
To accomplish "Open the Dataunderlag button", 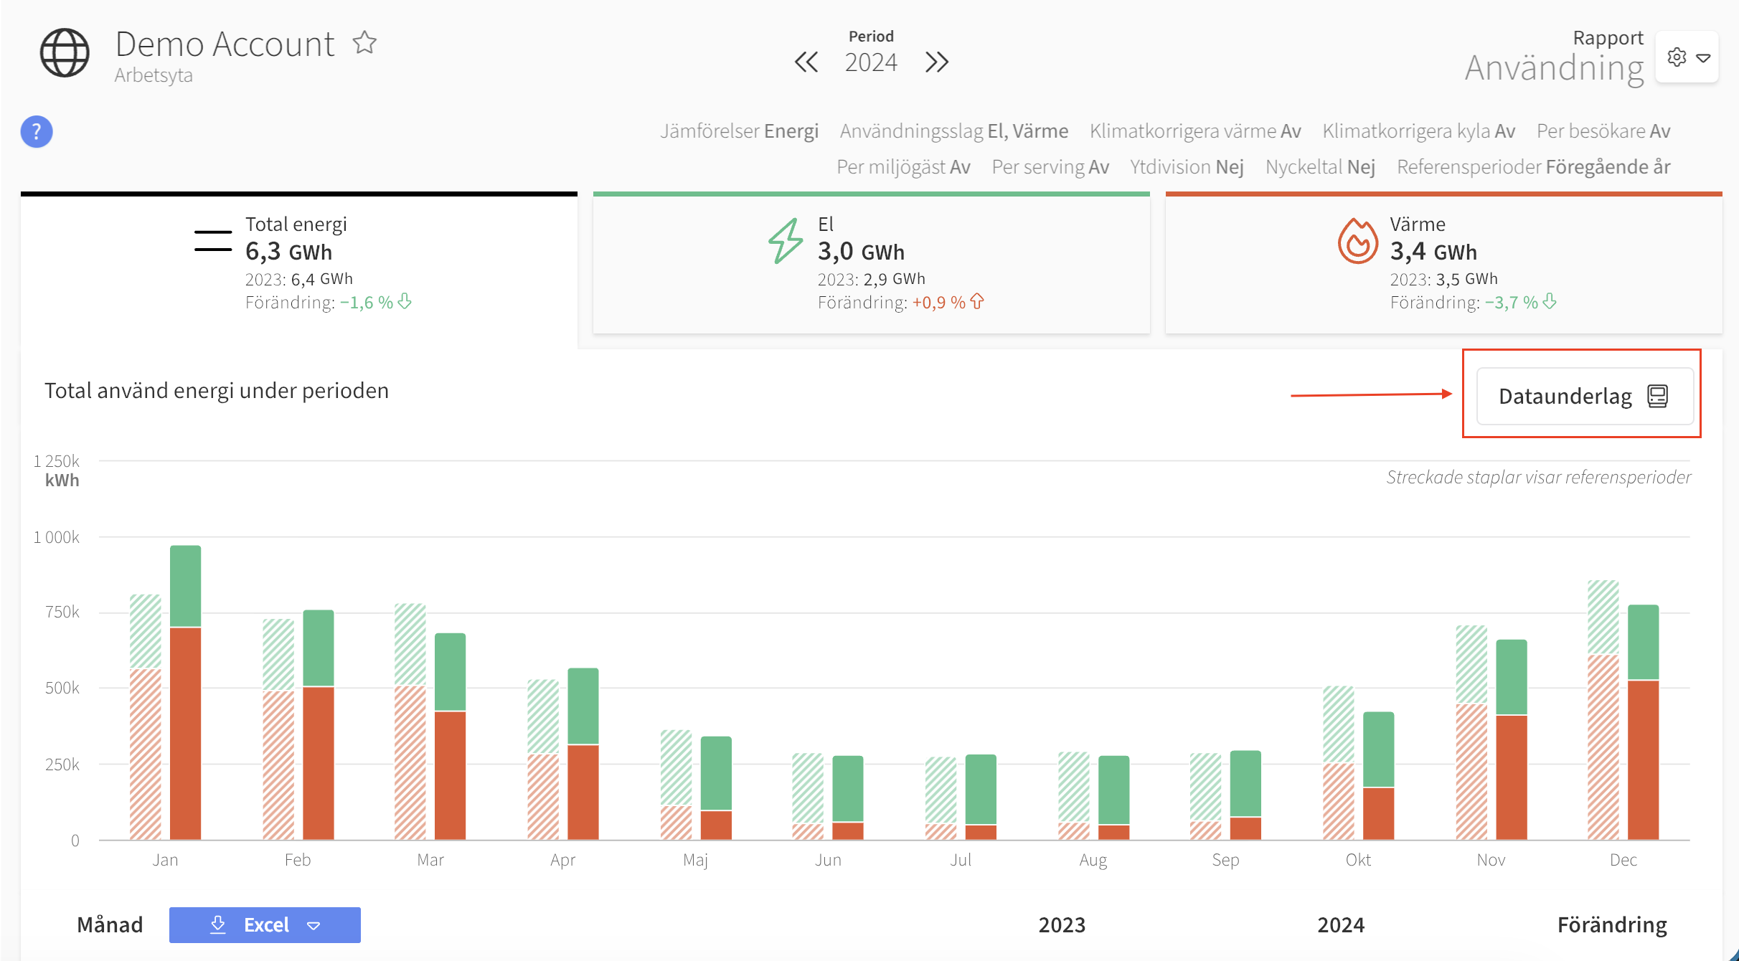I will pos(1584,396).
